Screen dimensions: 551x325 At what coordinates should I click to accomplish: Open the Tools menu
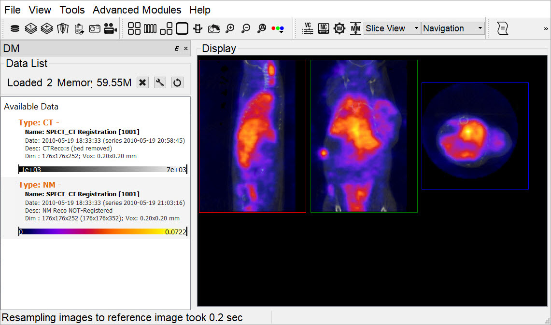tap(72, 10)
